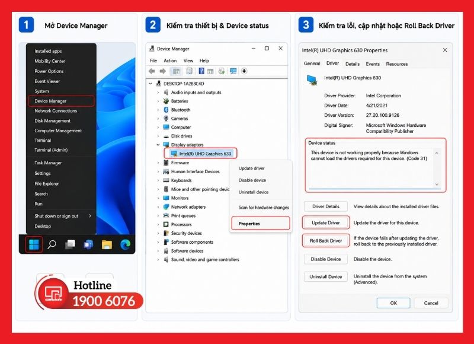Collapse the DESKTOP-1A2B3C4D root node
The height and width of the screenshot is (344, 474).
click(x=150, y=84)
